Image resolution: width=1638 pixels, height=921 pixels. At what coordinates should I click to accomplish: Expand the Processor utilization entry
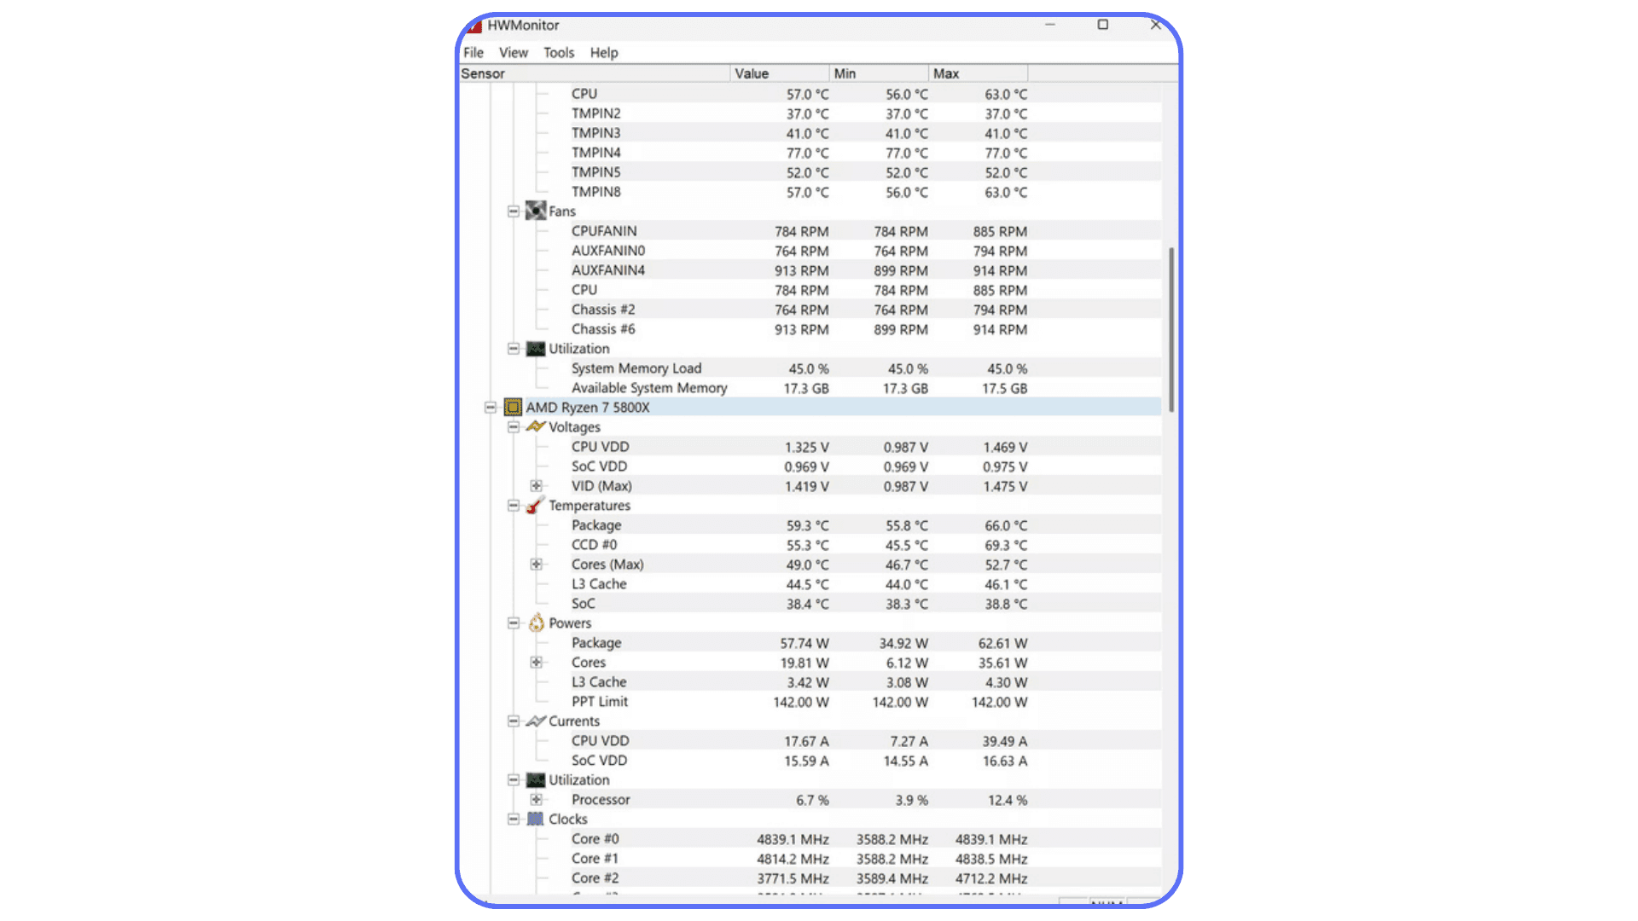[536, 800]
